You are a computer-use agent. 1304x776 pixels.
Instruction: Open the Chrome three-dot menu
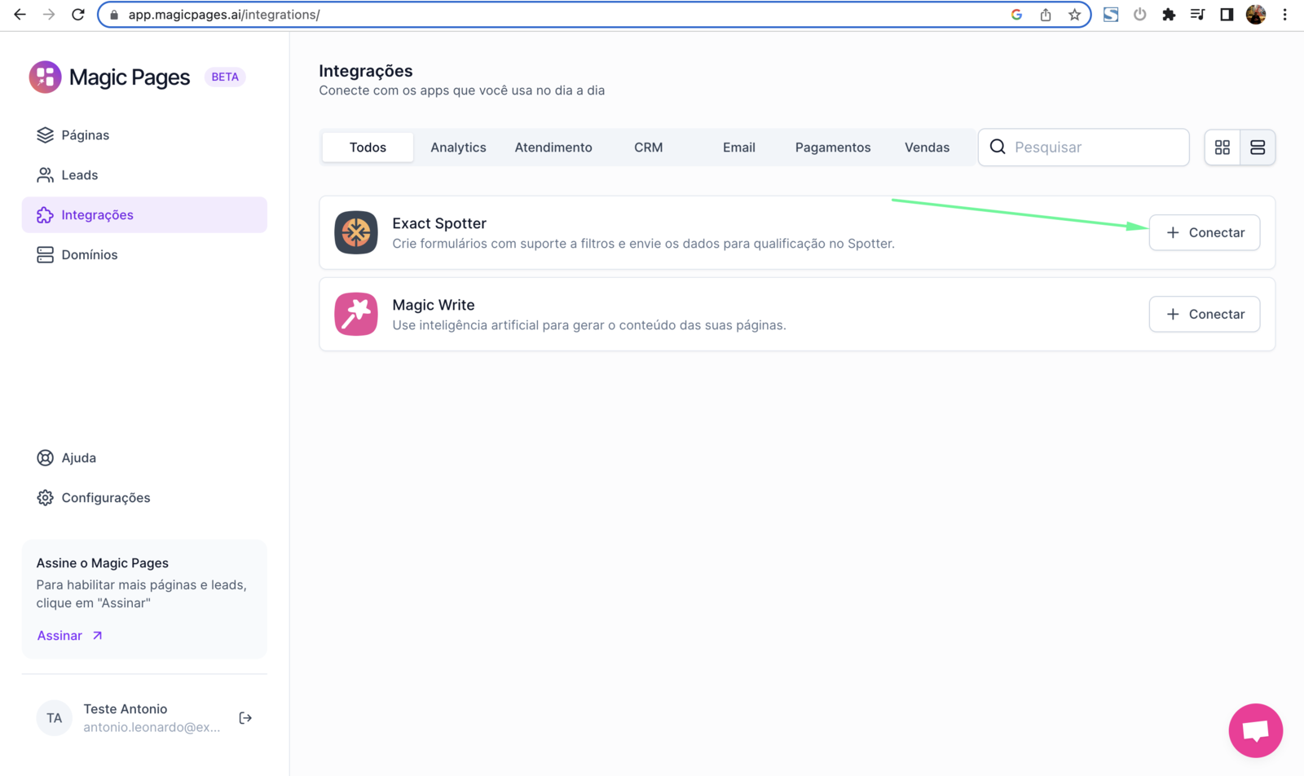point(1284,15)
